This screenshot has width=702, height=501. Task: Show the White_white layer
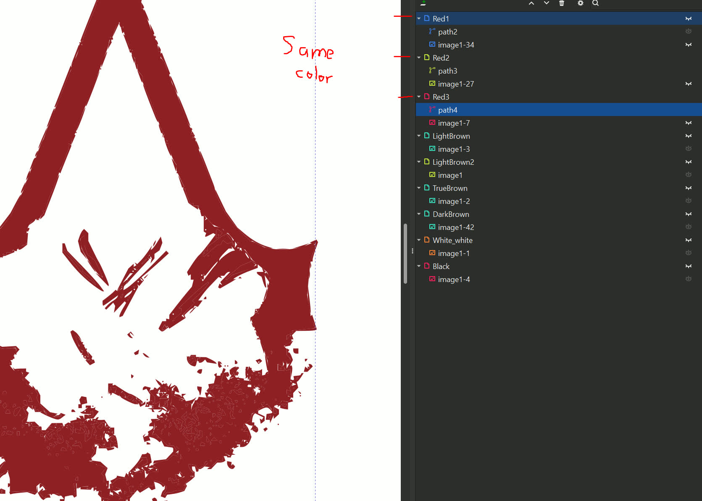click(x=689, y=240)
